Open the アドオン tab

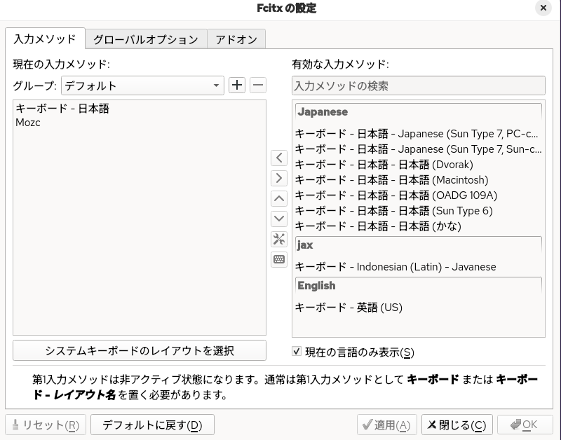tap(237, 39)
